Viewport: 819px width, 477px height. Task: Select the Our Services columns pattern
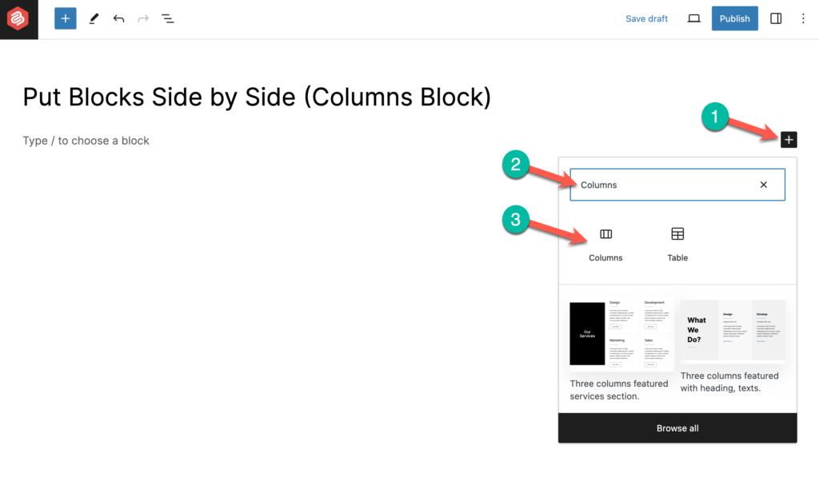[619, 330]
